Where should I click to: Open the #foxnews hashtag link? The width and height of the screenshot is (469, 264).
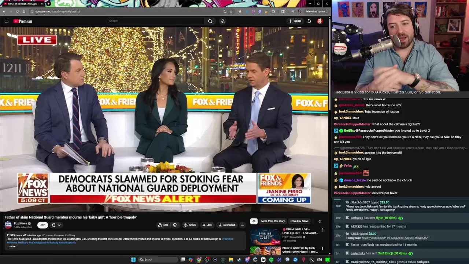tap(228, 239)
